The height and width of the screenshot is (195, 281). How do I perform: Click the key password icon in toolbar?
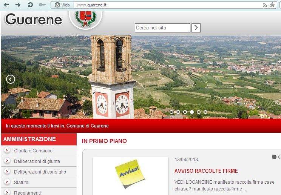(42, 5)
